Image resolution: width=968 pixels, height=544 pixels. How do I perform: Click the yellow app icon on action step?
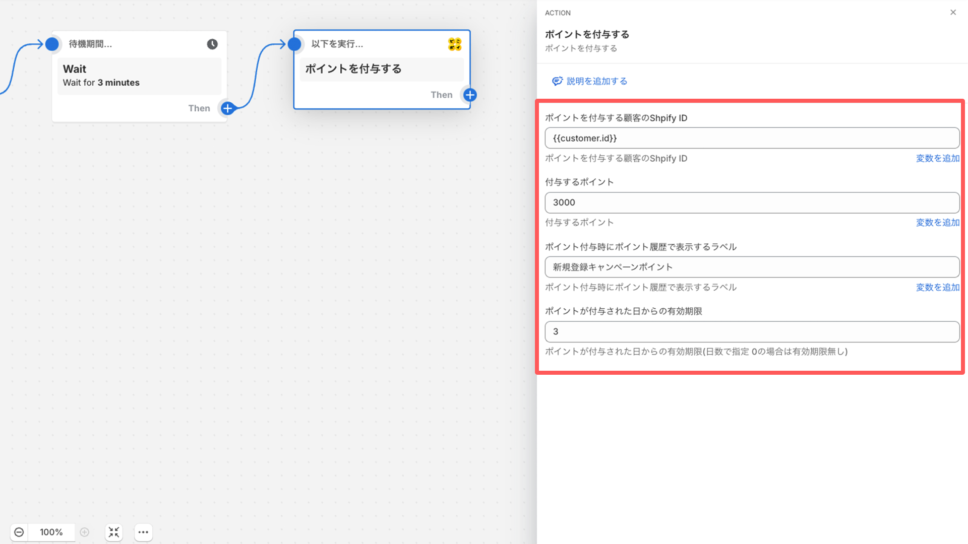tap(455, 44)
